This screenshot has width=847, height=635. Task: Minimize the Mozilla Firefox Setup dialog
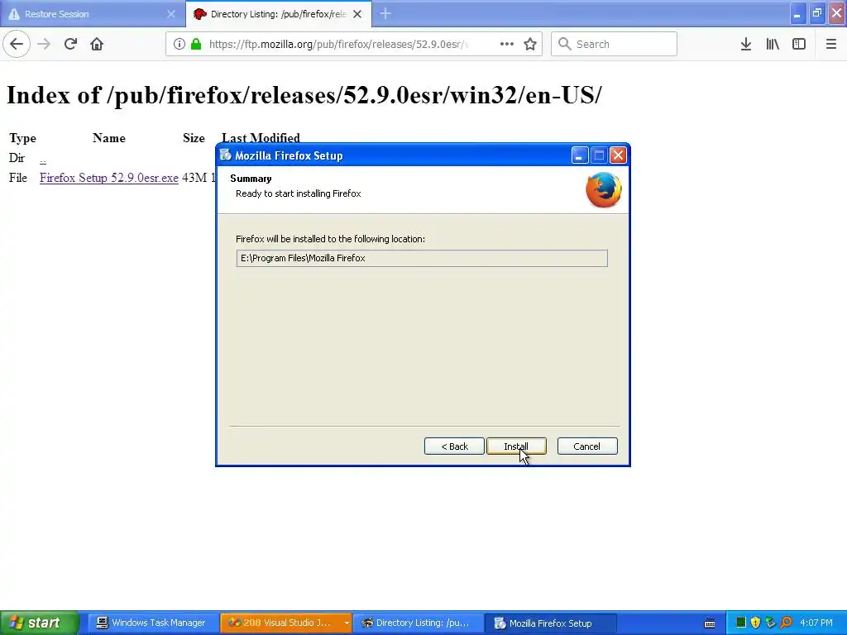pos(580,155)
